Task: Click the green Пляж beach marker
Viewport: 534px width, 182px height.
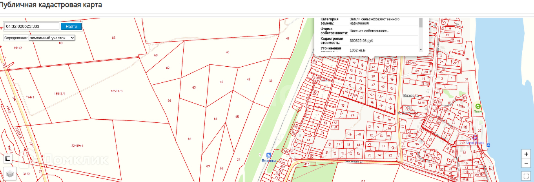Action: click(478, 106)
